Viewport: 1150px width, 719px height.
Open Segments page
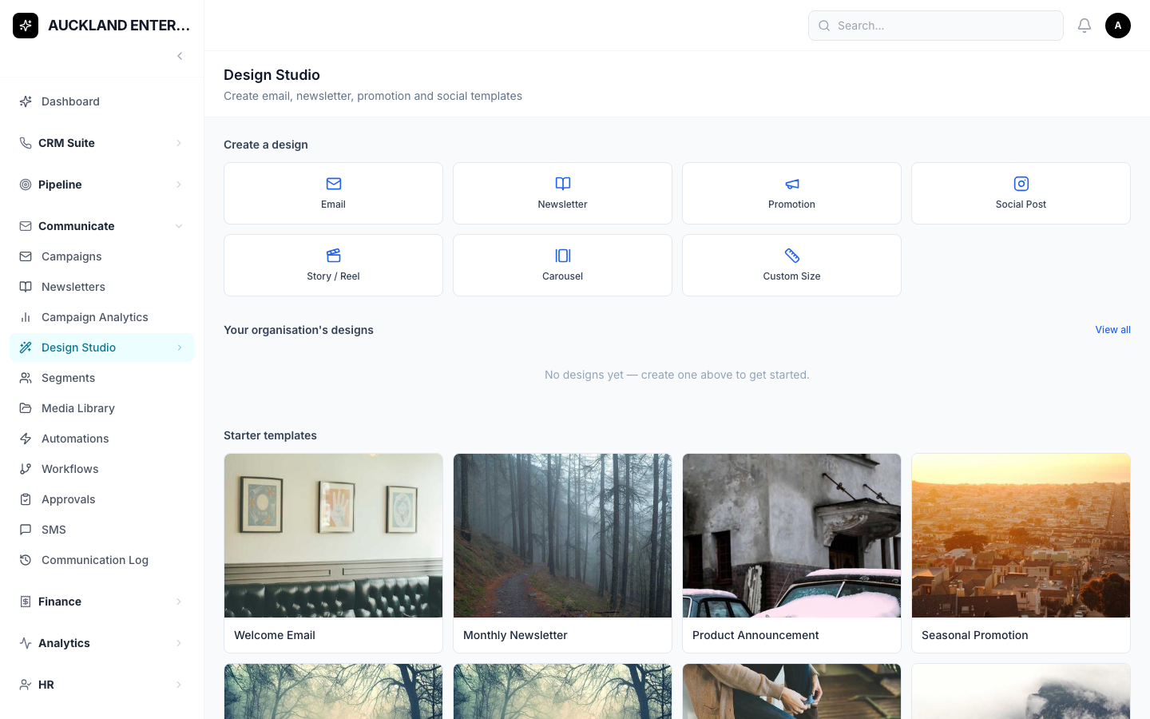pos(101,378)
